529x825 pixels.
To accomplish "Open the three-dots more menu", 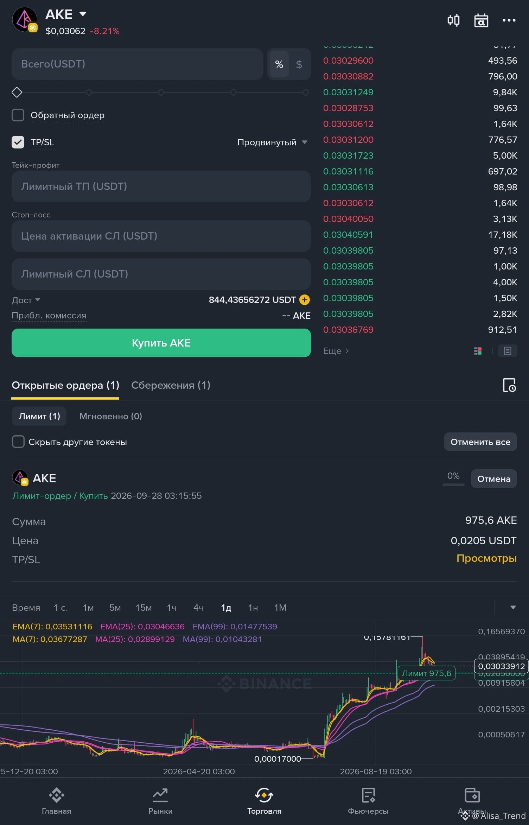I will coord(509,20).
